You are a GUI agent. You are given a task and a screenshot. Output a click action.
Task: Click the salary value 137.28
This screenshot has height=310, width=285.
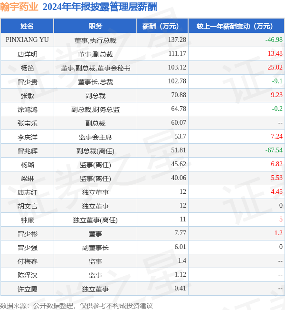click(177, 40)
